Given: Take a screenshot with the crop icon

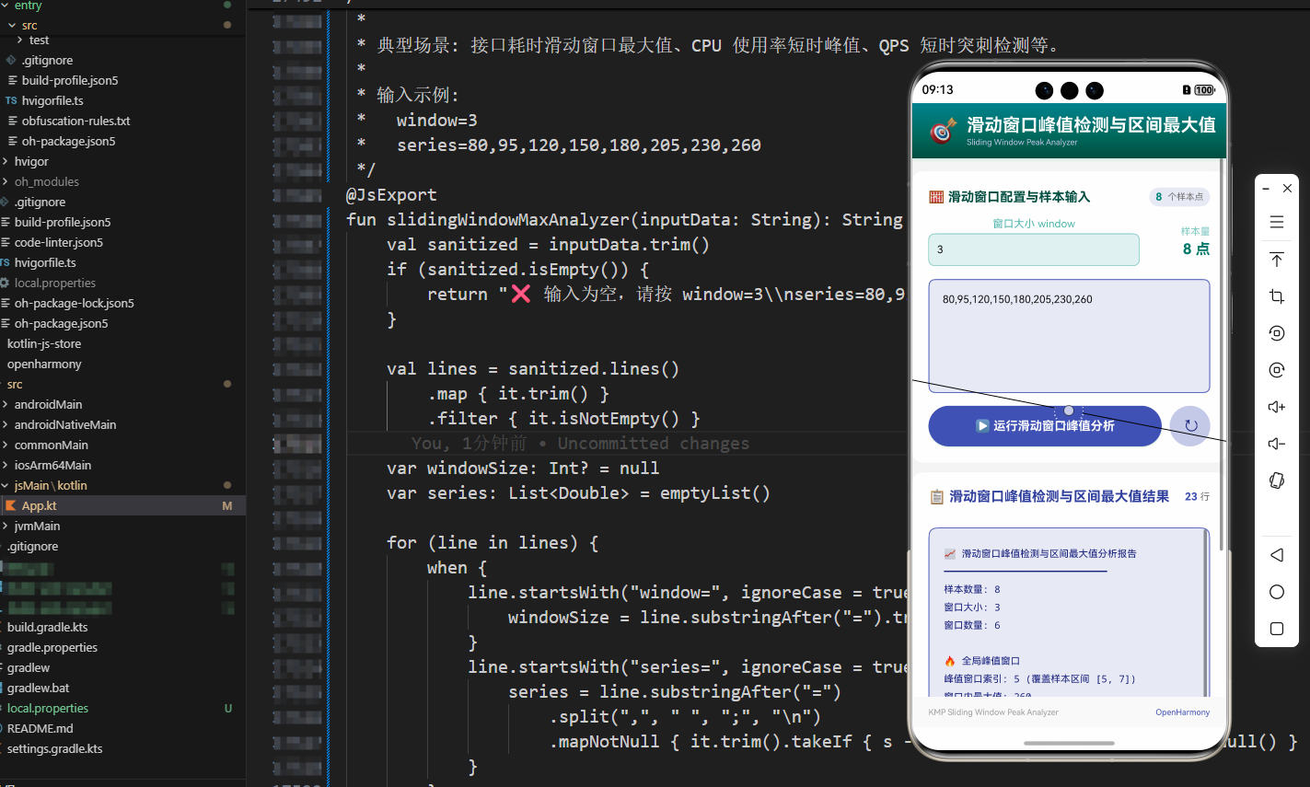Looking at the screenshot, I should point(1276,296).
